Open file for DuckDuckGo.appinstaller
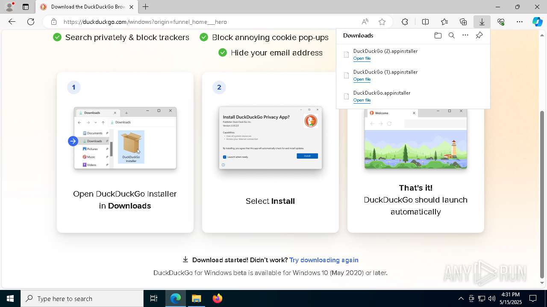Screen dimensions: 547x307 point(362,100)
